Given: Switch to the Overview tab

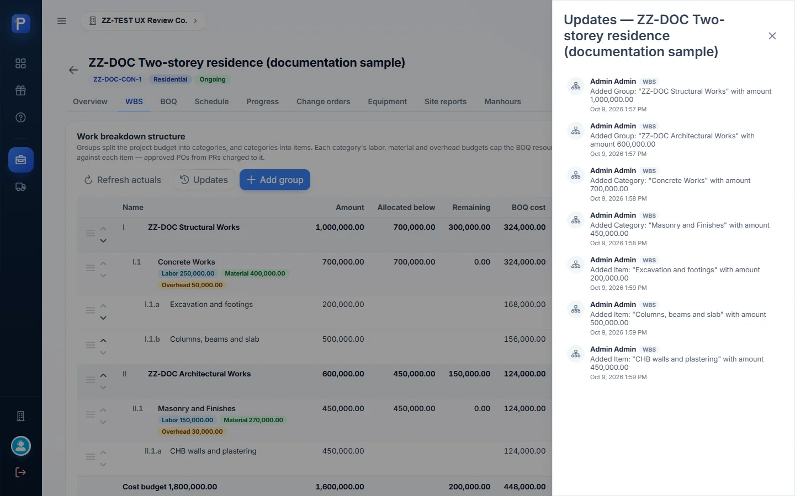Looking at the screenshot, I should pos(90,101).
